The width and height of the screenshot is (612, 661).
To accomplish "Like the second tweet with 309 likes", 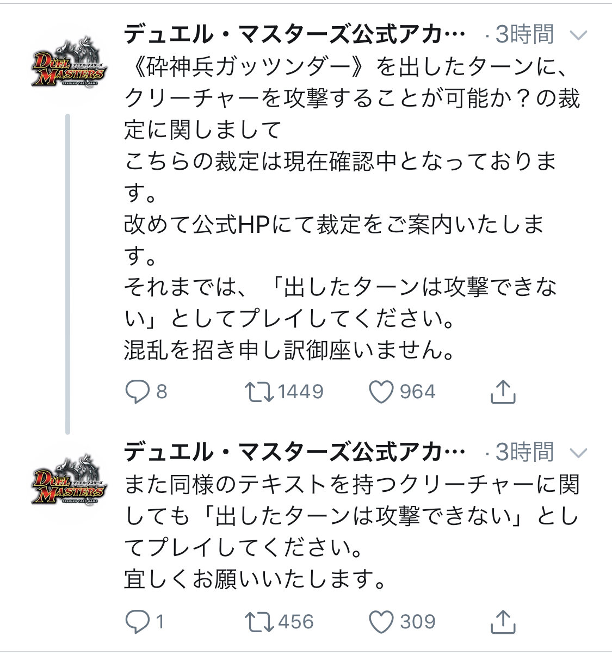I will (x=381, y=622).
